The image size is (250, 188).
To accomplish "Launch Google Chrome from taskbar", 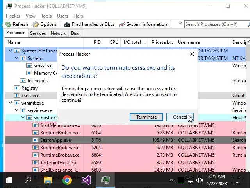I will click(x=67, y=180).
